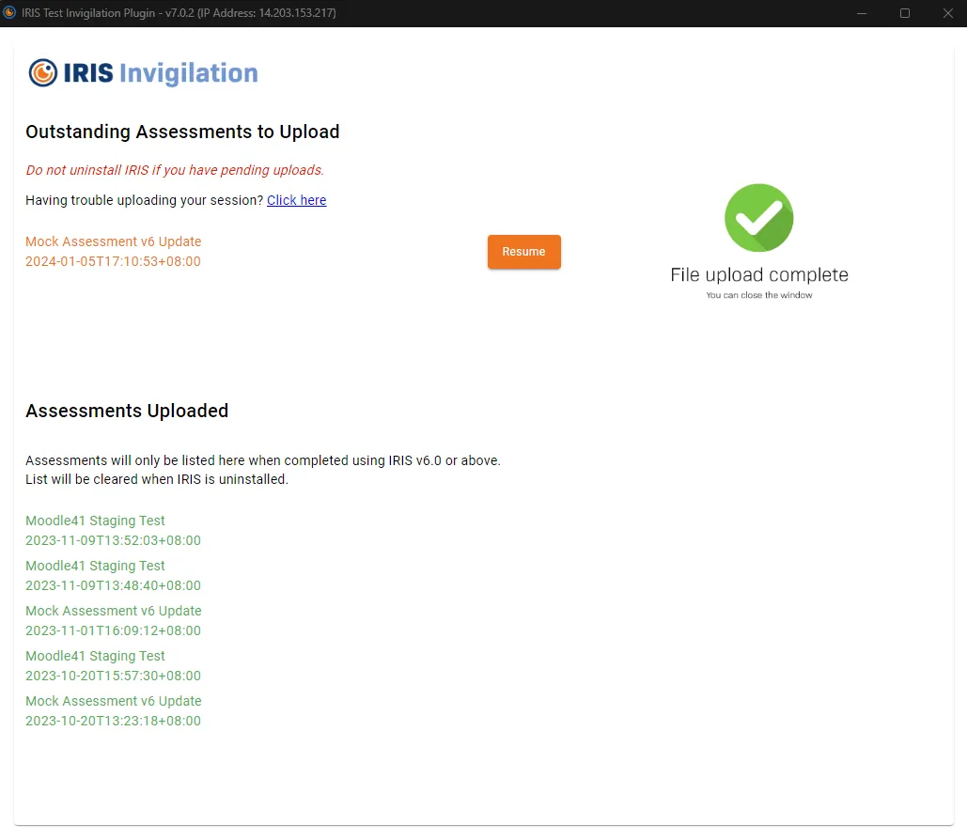Click the green checkmark upload complete icon
Image resolution: width=967 pixels, height=840 pixels.
coord(758,218)
